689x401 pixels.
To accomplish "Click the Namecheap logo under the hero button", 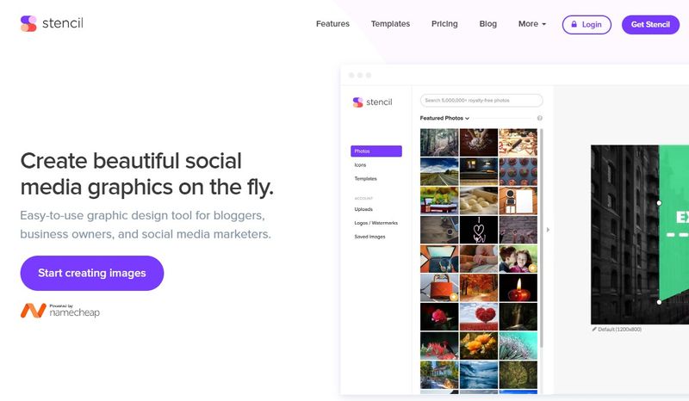I will (60, 311).
